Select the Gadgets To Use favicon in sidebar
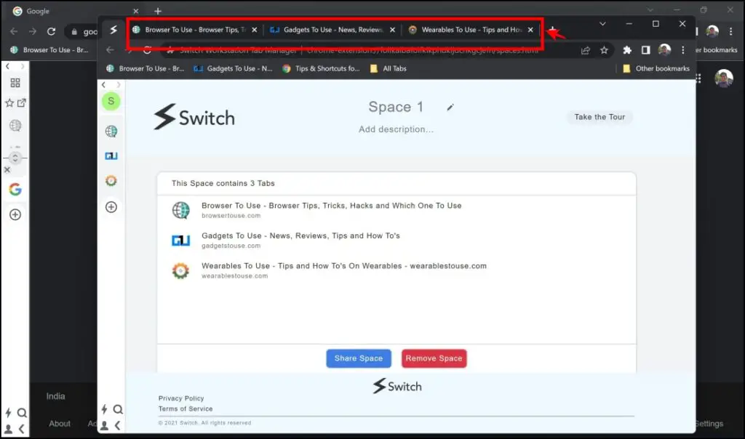Viewport: 745px width, 439px height. [111, 156]
